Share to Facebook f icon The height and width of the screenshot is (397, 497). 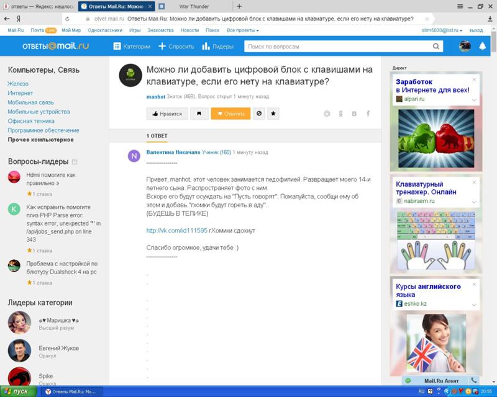(x=368, y=114)
